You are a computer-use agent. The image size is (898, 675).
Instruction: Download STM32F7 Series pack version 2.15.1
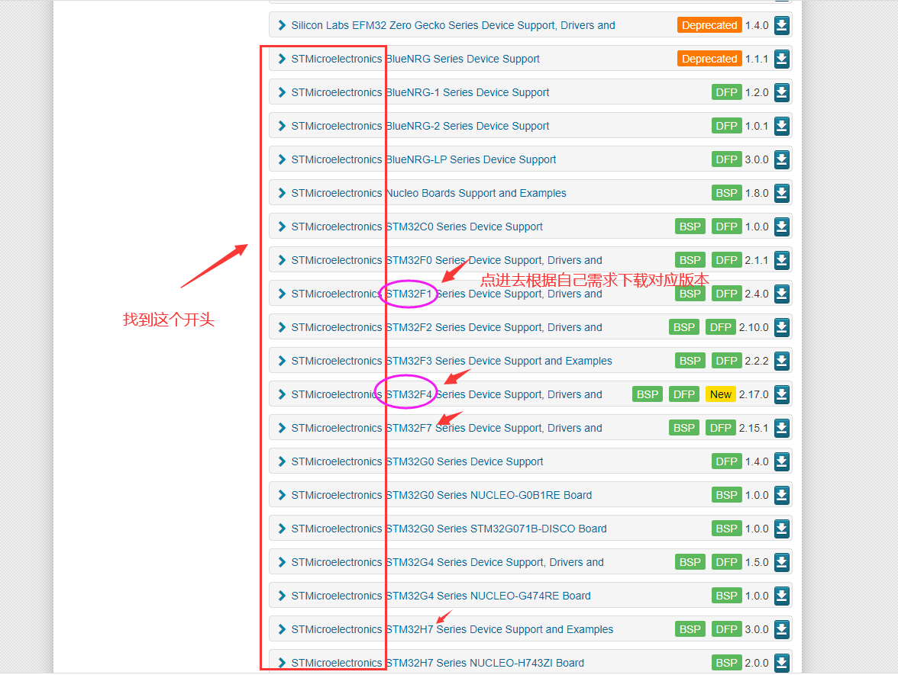(x=782, y=428)
